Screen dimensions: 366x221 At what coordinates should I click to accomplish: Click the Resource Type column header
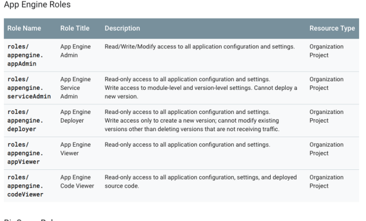click(332, 28)
